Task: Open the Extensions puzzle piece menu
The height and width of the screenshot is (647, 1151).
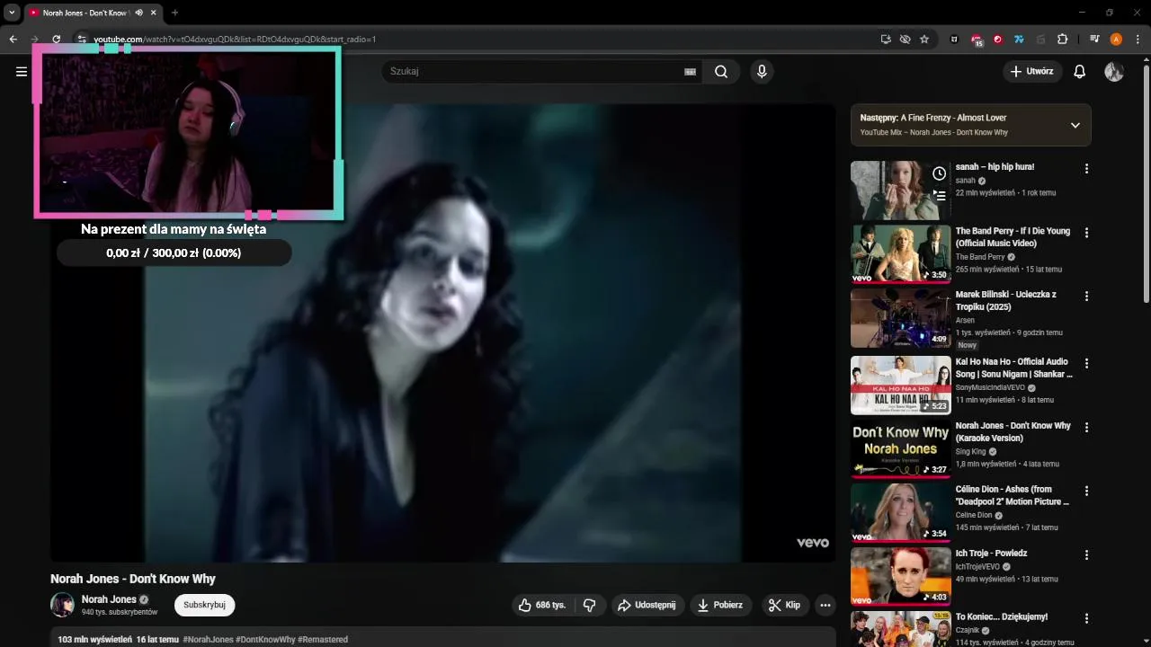Action: 1062,40
